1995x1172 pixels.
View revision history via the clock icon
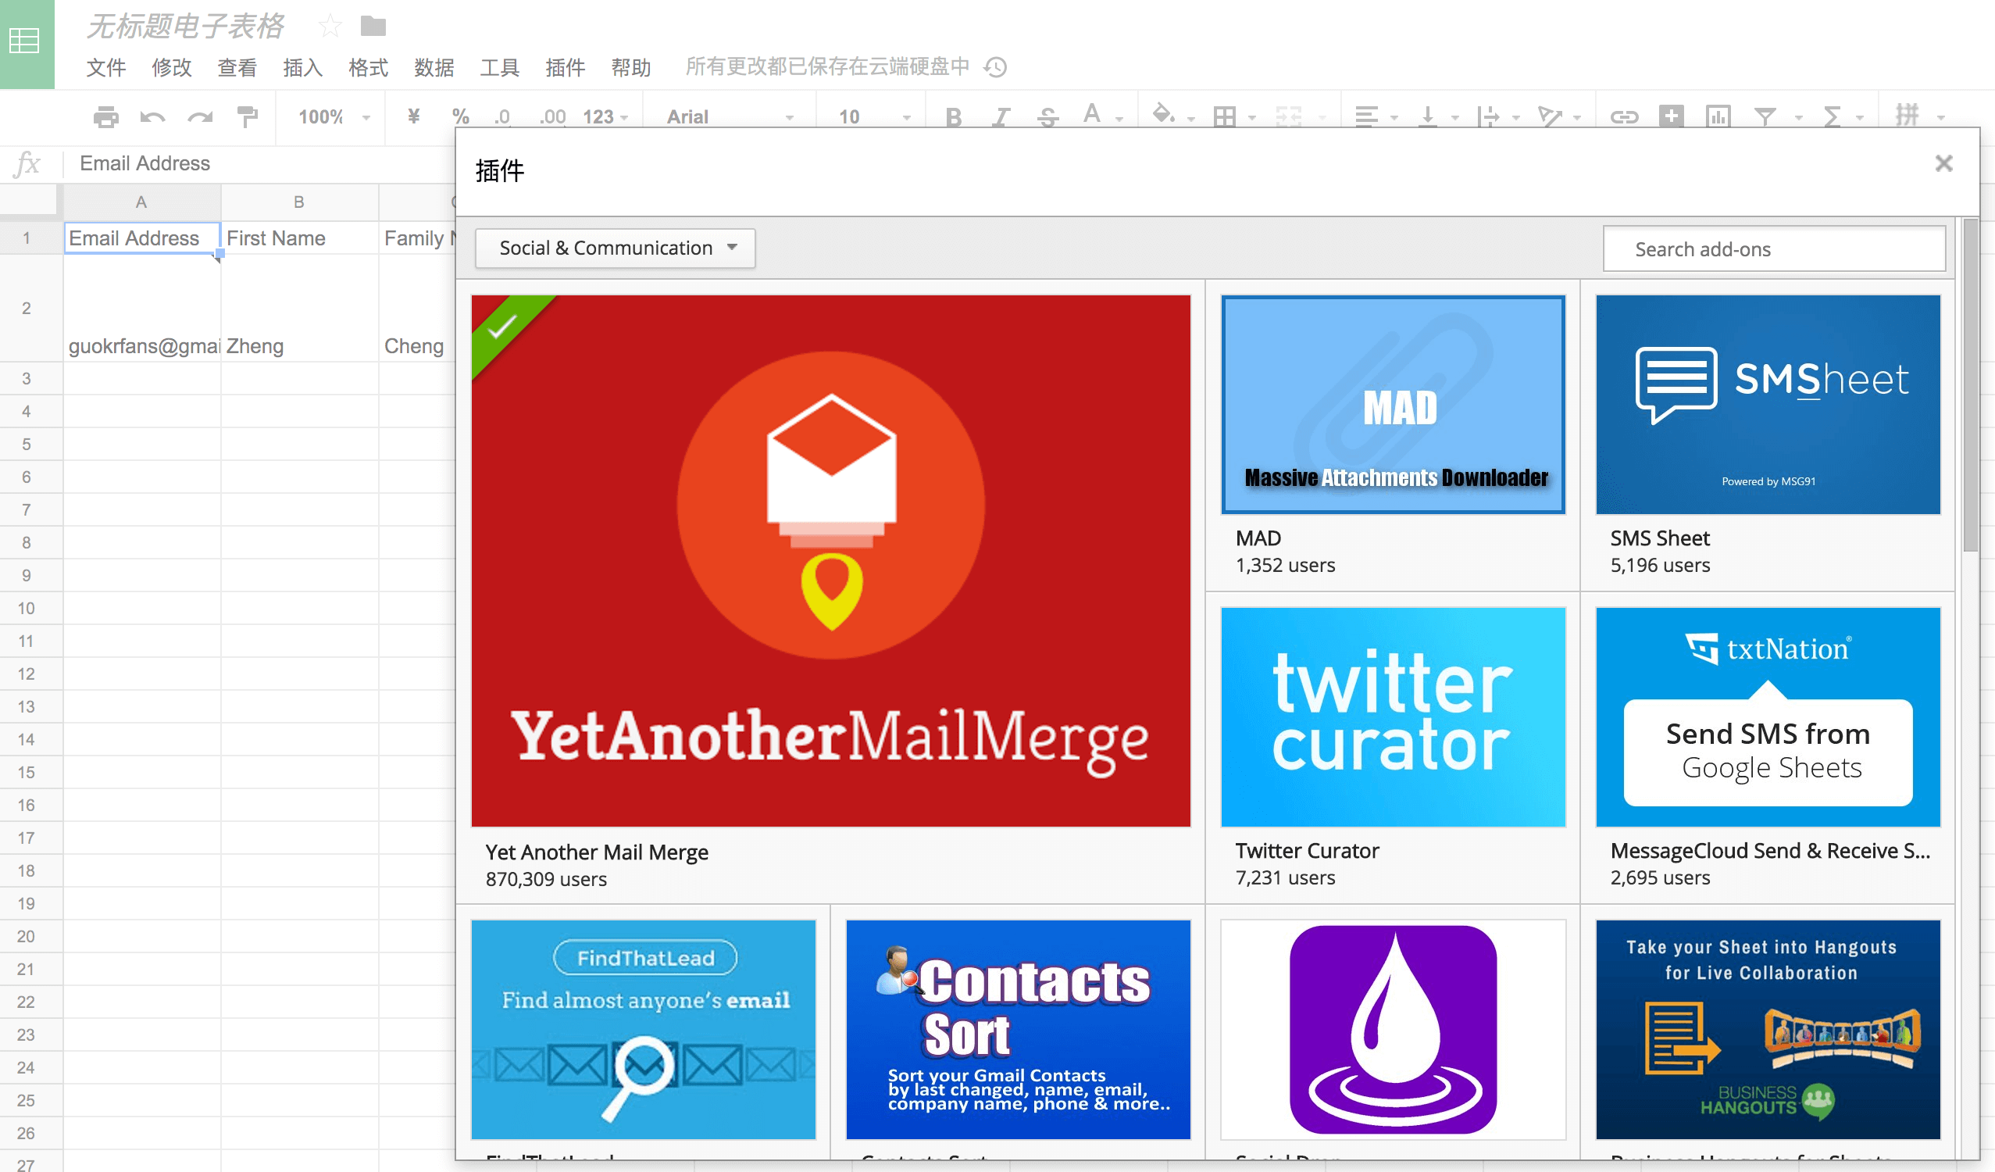pyautogui.click(x=995, y=67)
